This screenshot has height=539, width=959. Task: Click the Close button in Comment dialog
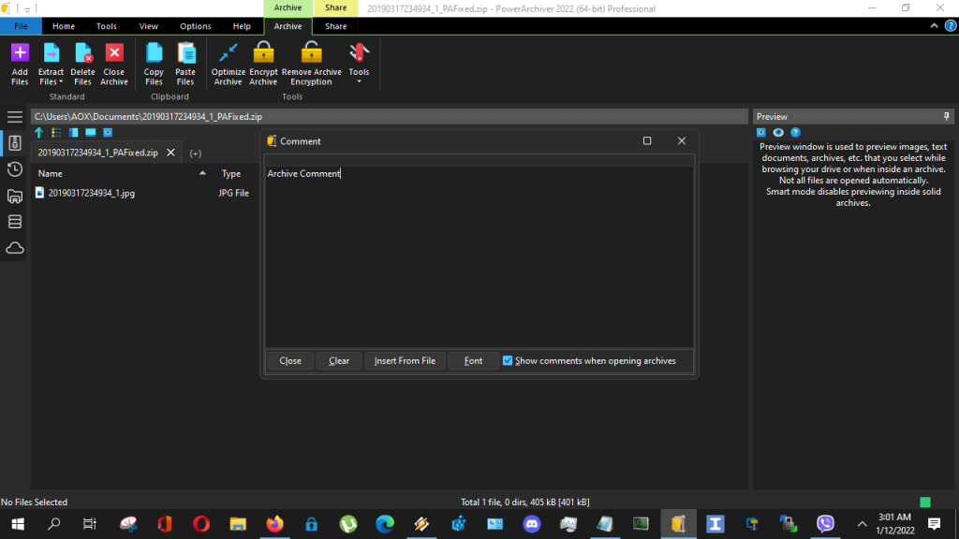(x=290, y=360)
